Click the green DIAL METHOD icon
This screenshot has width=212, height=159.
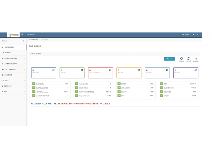tap(161, 88)
